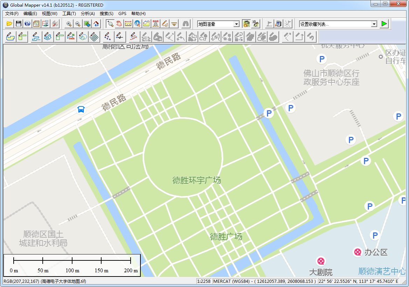Select the Feature Info tool
Screen dimensions: 409x287
(x=137, y=24)
